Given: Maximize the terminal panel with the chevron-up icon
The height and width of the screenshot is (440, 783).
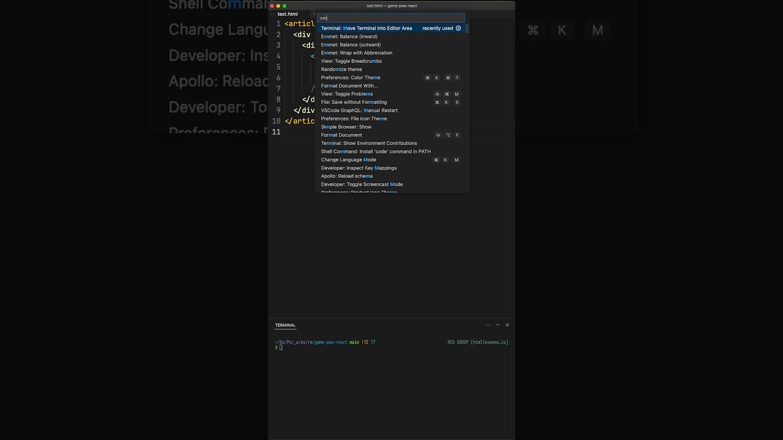Looking at the screenshot, I should (497, 325).
